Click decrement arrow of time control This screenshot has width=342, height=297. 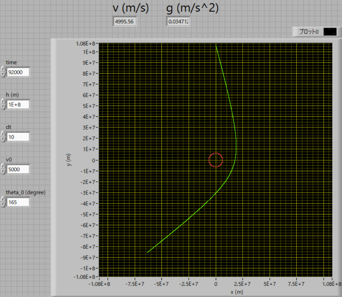pyautogui.click(x=3, y=75)
